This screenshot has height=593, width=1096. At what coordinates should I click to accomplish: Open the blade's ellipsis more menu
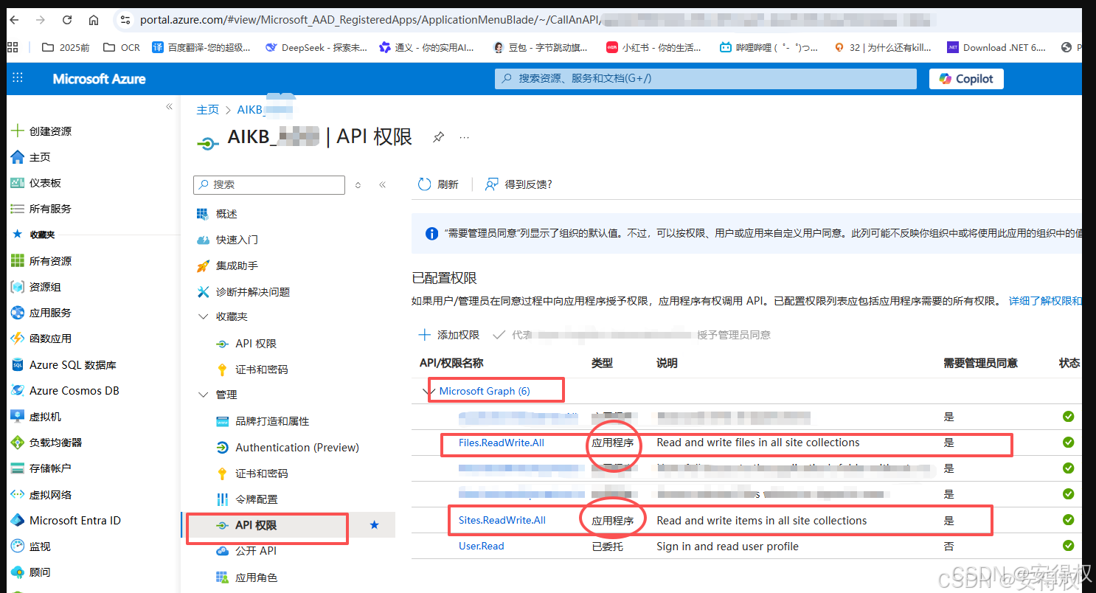pyautogui.click(x=464, y=137)
